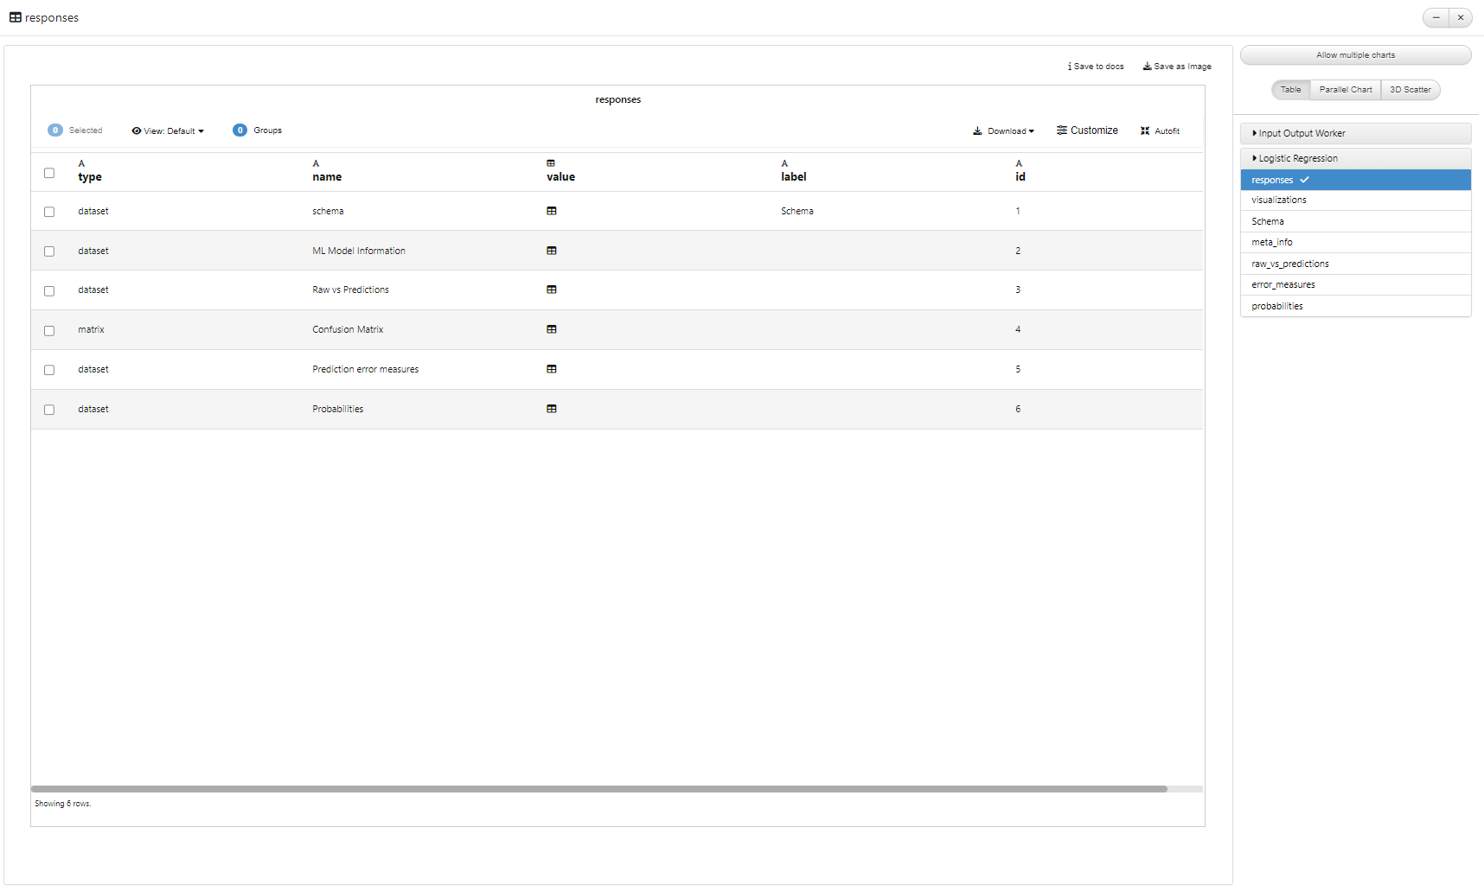Expand the Logistic Regression section
Viewport: 1484px width, 891px height.
(x=1355, y=158)
